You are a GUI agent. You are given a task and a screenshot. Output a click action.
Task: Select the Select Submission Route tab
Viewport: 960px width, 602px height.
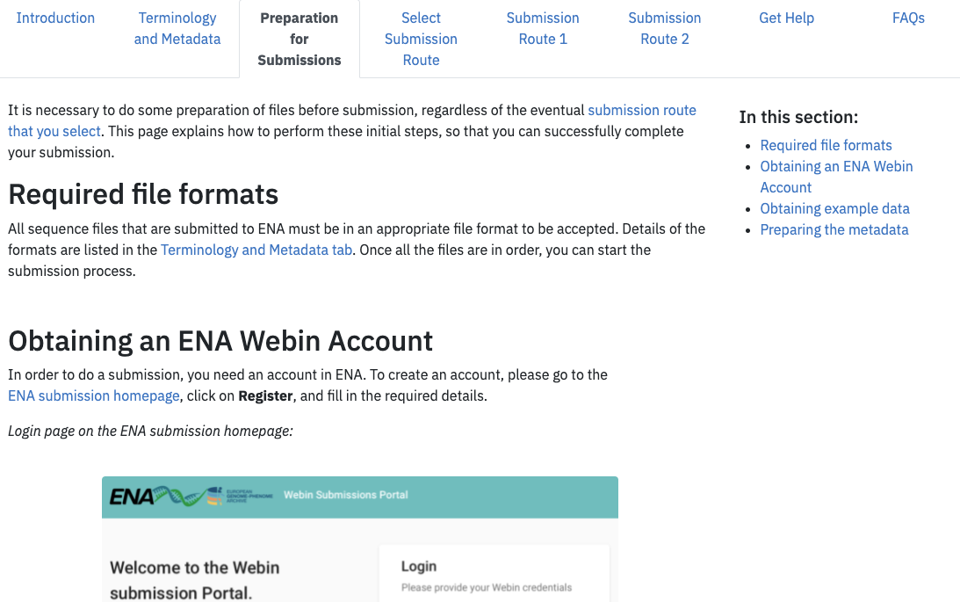coord(421,39)
